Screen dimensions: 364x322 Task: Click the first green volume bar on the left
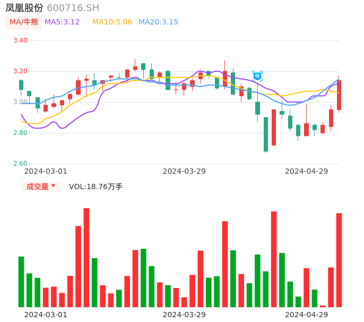point(21,282)
